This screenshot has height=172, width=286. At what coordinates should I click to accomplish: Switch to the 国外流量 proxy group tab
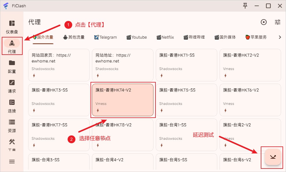pyautogui.click(x=43, y=37)
